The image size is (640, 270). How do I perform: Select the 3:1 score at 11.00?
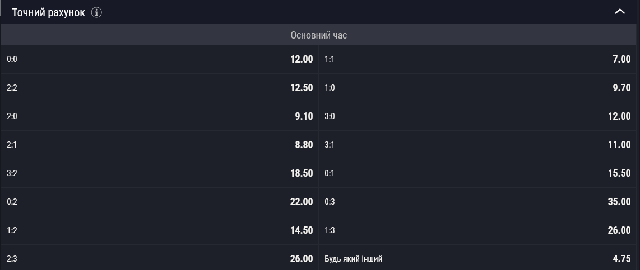point(479,145)
